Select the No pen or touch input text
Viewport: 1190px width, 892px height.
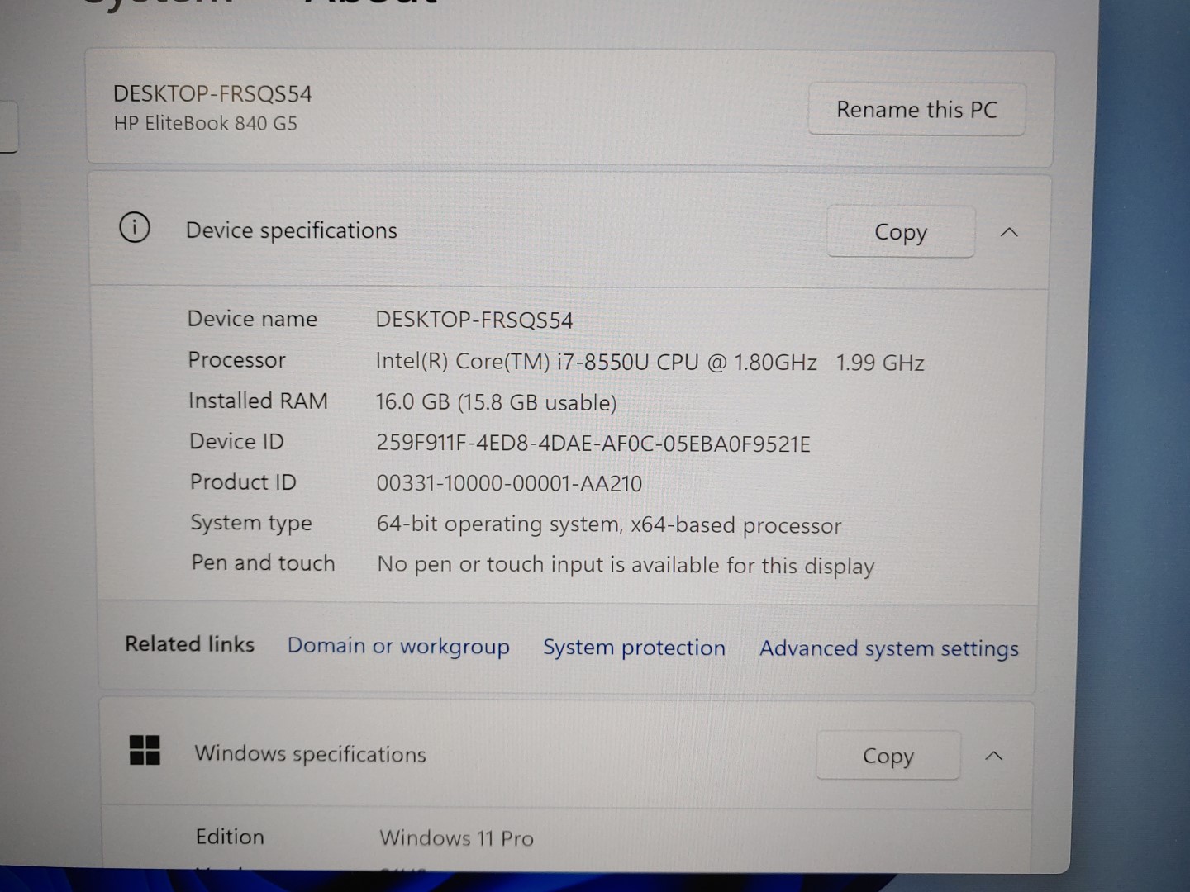point(626,565)
